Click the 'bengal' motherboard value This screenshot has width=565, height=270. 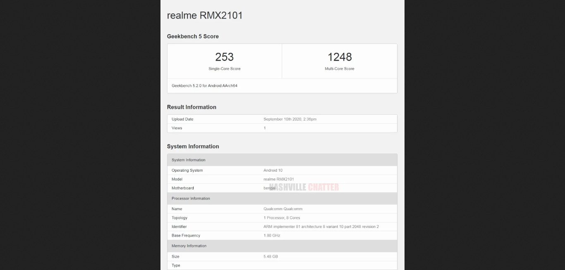tap(269, 188)
